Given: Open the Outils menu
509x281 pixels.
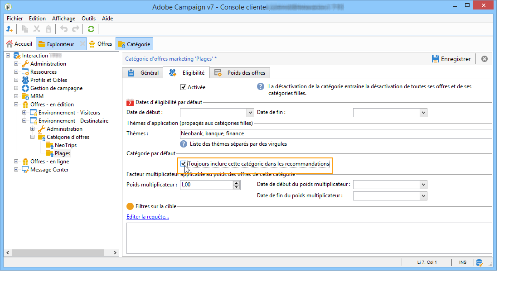Looking at the screenshot, I should coord(89,19).
